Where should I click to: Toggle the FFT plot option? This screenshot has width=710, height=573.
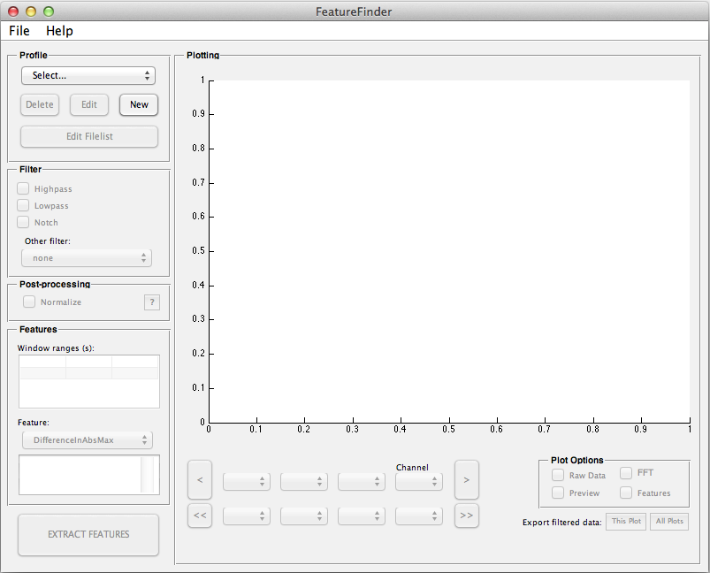(626, 473)
